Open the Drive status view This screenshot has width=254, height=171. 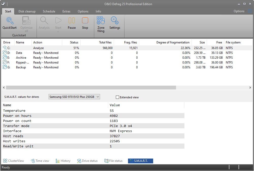coord(87,161)
